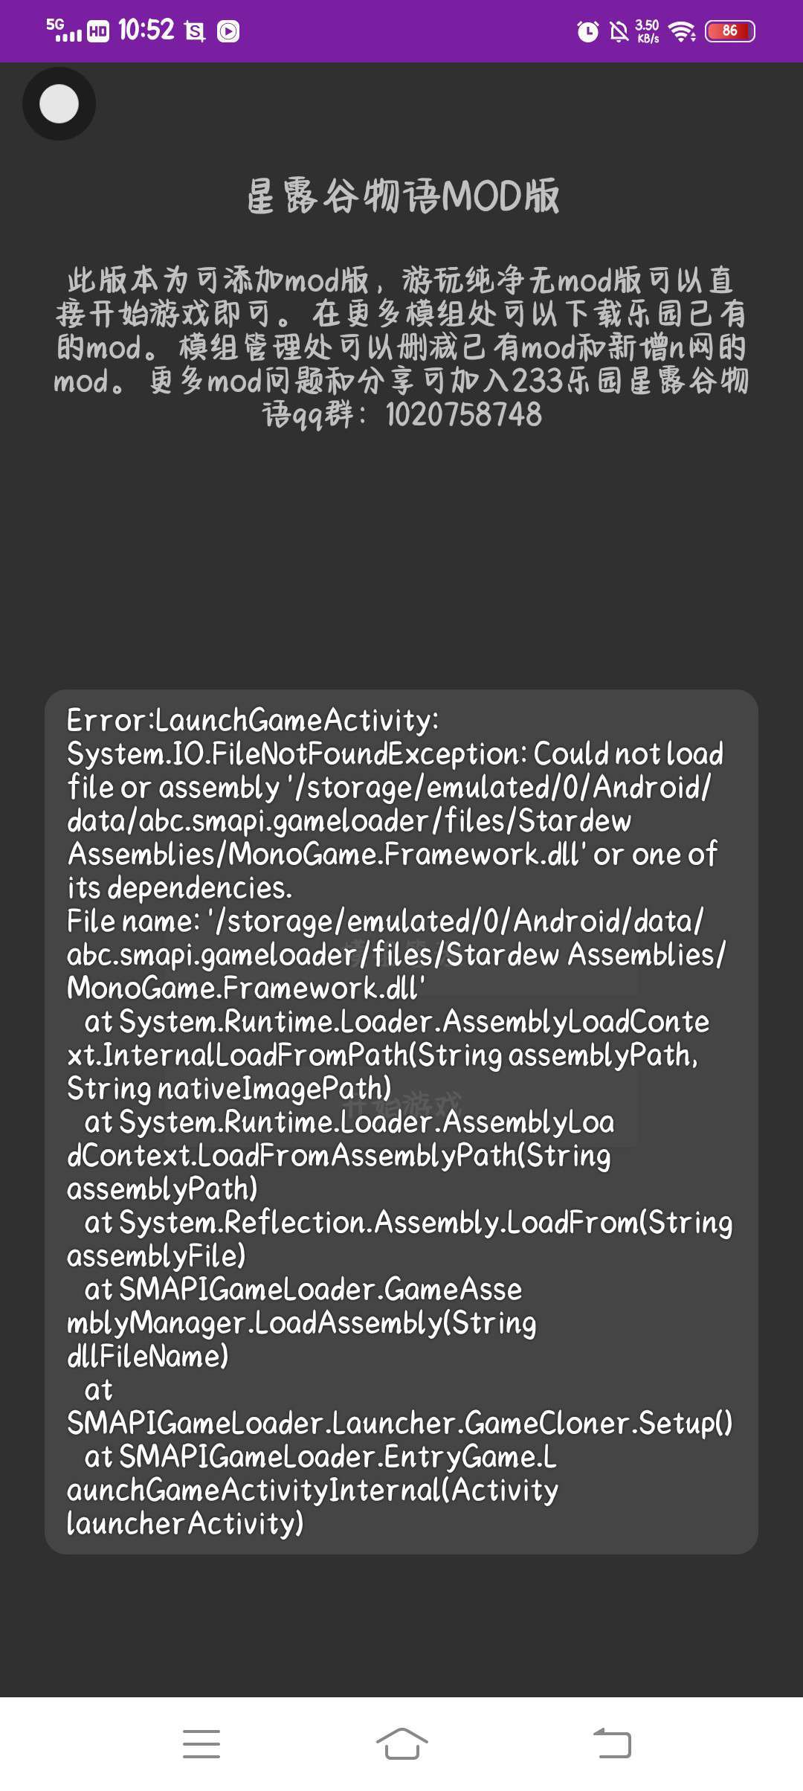Tap the 5G signal strength icon

click(x=64, y=30)
